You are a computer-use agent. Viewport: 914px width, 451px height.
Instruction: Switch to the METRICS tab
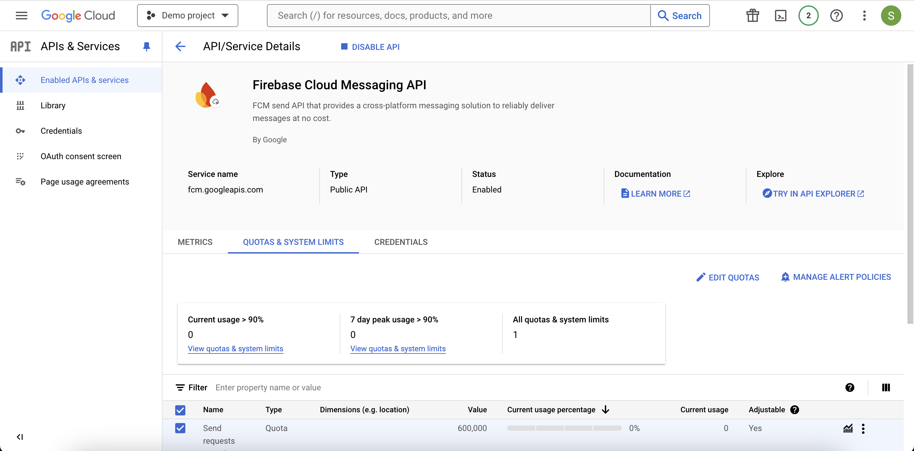coord(195,242)
